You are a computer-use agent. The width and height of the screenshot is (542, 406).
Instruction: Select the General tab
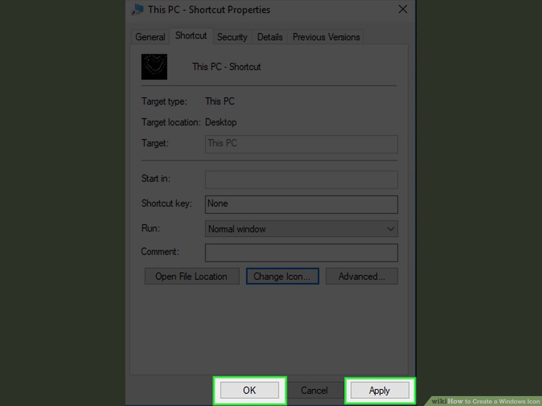tap(150, 37)
